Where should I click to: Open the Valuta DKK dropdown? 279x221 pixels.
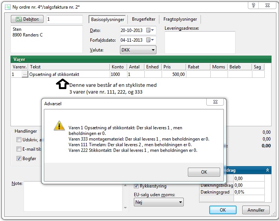[x=138, y=50]
